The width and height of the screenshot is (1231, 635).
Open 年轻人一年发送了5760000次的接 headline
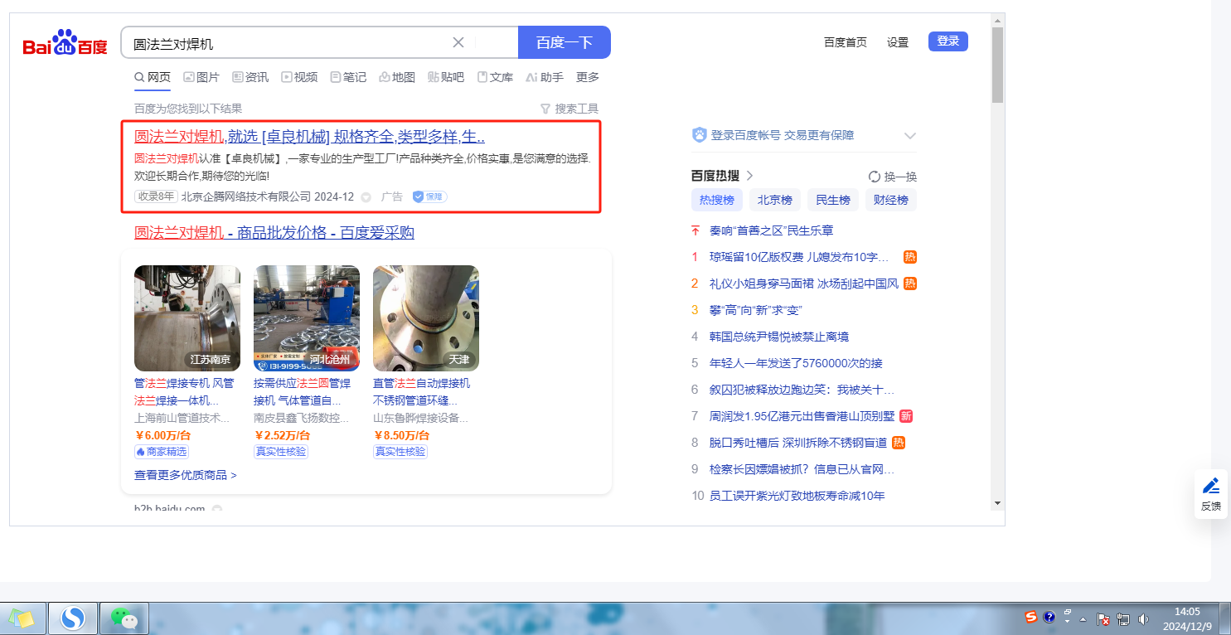point(796,363)
